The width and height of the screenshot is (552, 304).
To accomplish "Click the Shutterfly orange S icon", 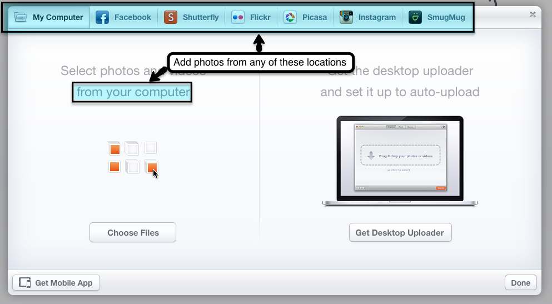I will coord(171,17).
